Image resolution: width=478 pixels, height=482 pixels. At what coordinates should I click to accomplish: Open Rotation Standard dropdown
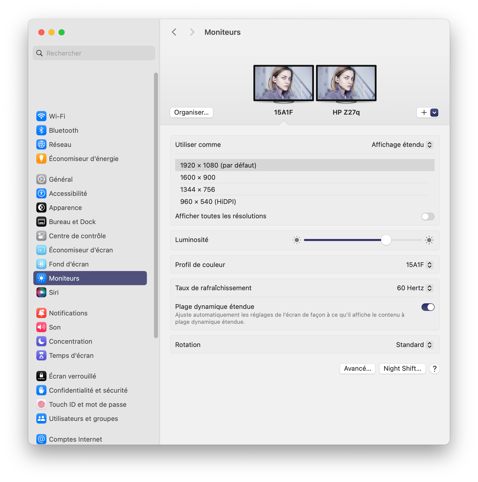(x=415, y=345)
